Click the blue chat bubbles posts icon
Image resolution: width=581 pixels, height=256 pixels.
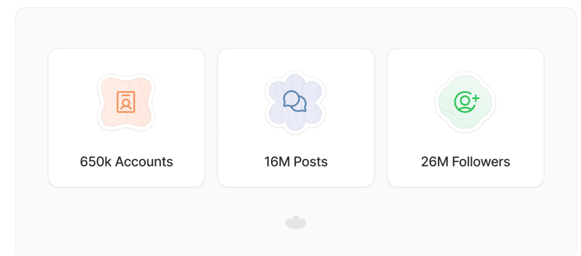click(x=295, y=101)
